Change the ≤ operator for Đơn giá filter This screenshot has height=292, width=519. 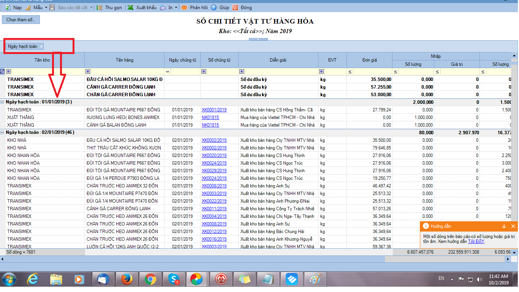click(x=350, y=71)
